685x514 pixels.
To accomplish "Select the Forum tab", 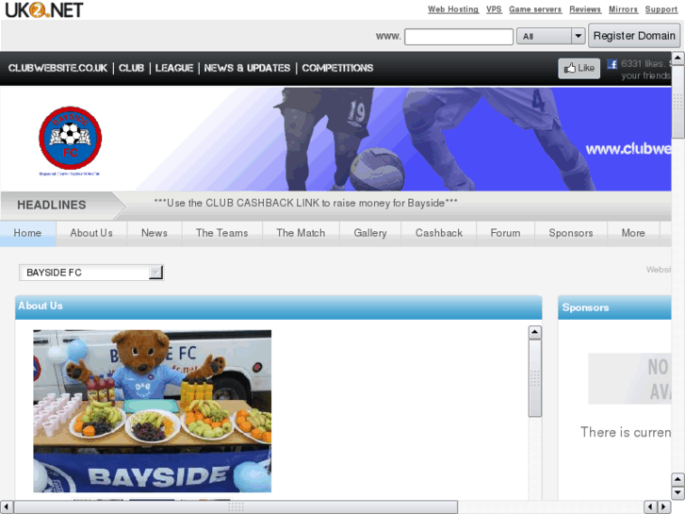I will pyautogui.click(x=505, y=233).
